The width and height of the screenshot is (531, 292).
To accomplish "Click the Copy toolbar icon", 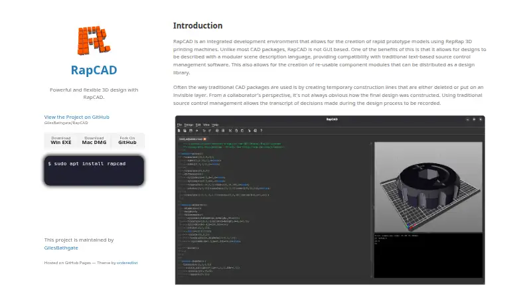I will 236,131.
